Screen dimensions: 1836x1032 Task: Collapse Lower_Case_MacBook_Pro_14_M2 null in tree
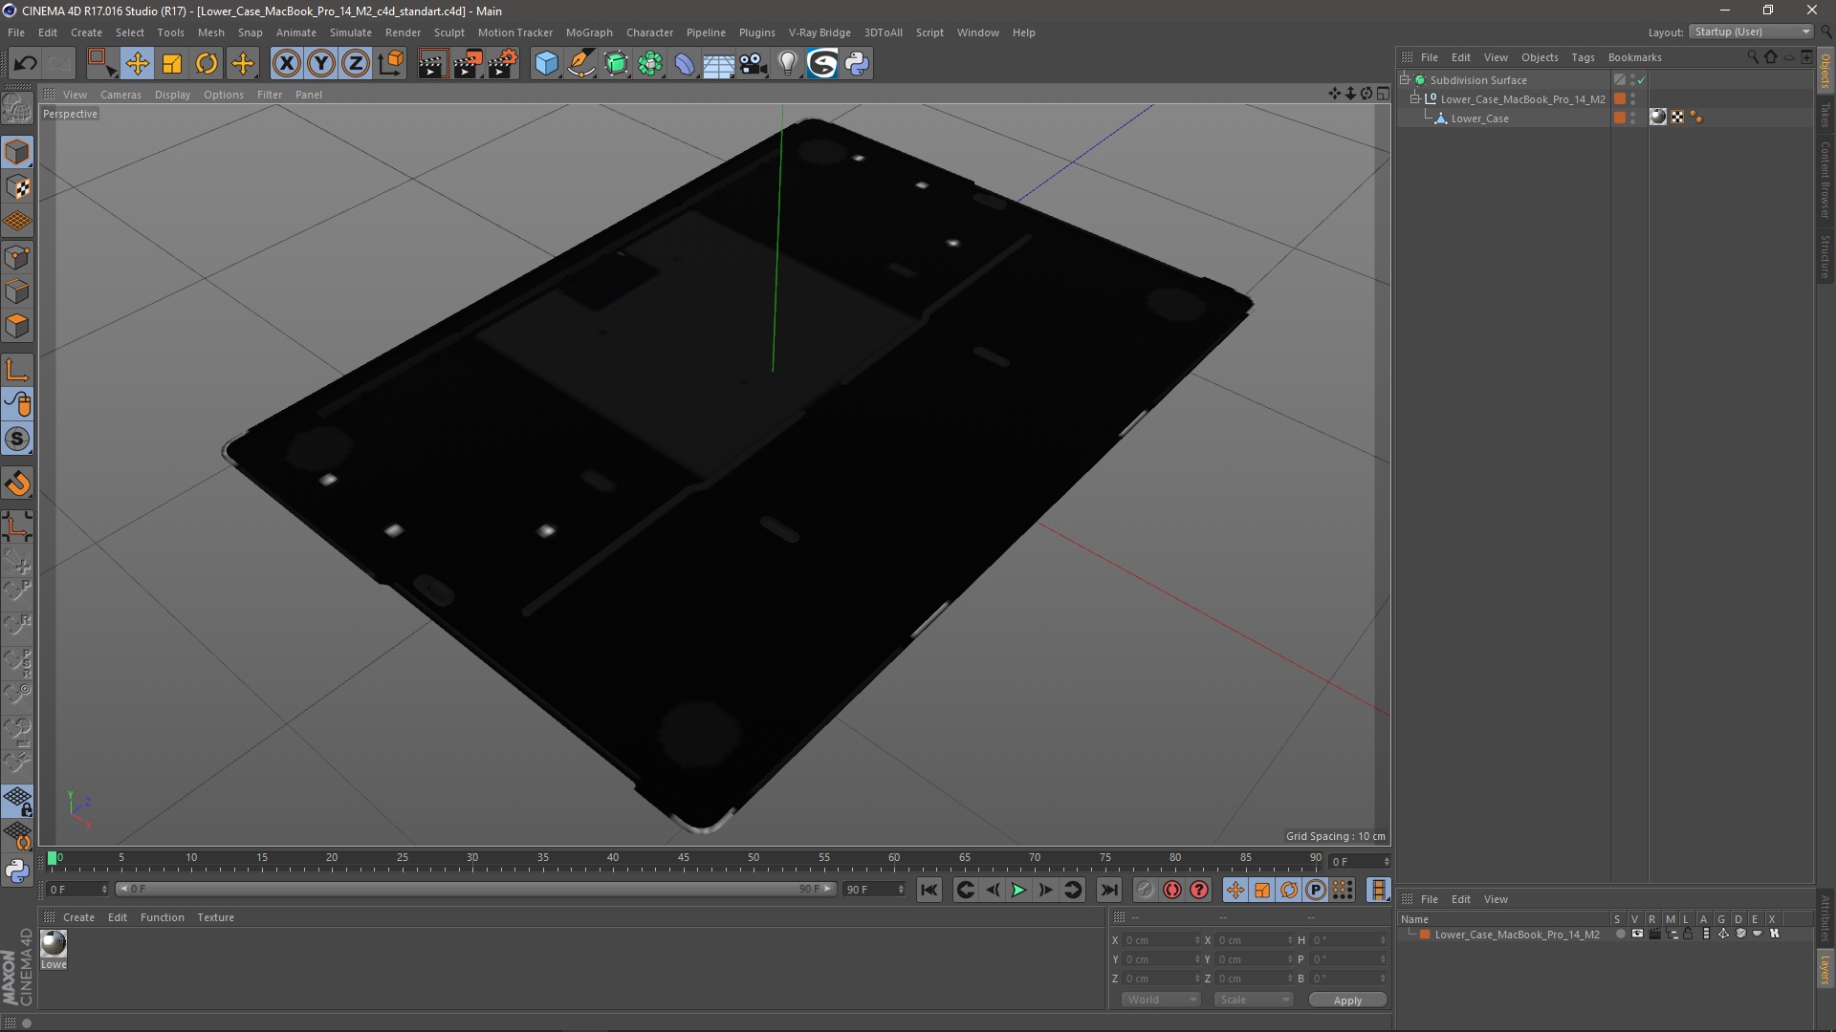(x=1415, y=99)
